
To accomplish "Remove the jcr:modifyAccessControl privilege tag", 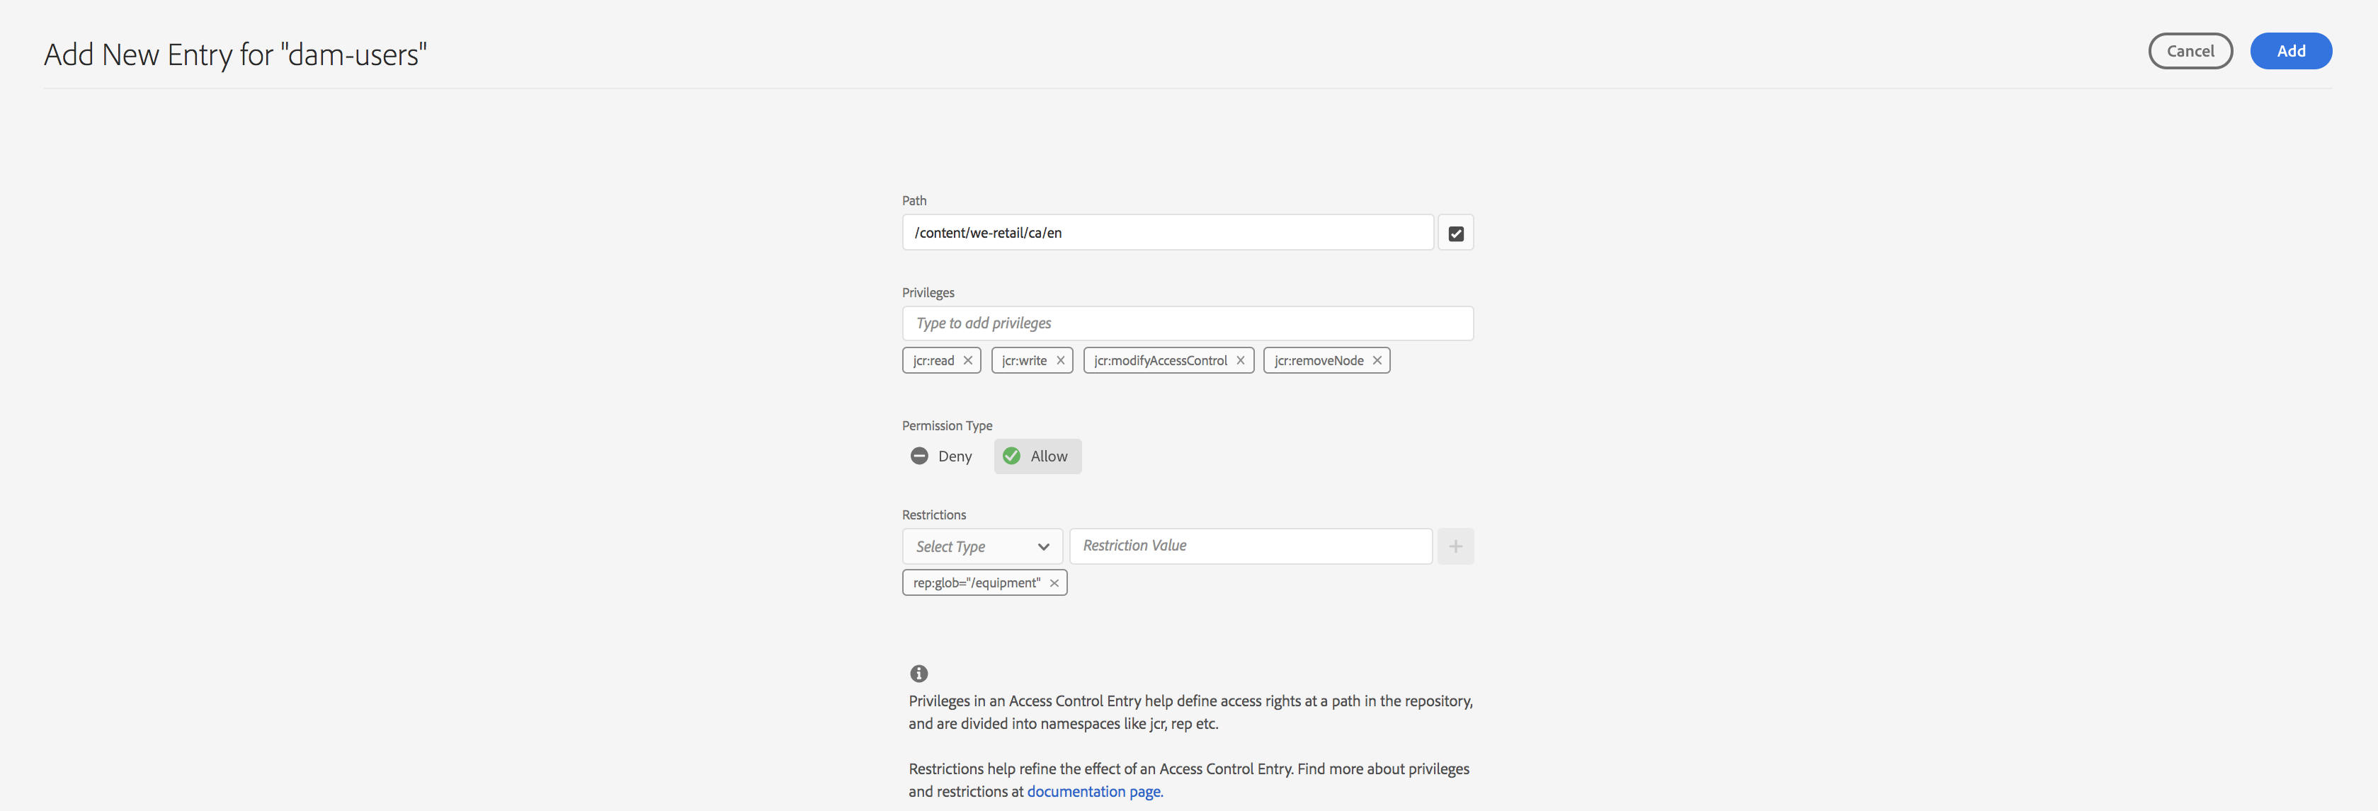I will [1241, 361].
